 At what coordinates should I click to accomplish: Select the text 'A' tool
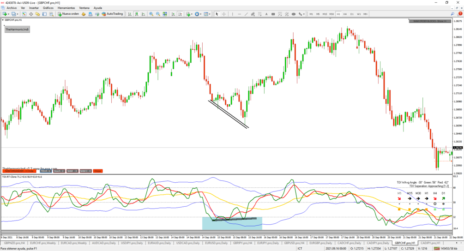tap(266, 14)
